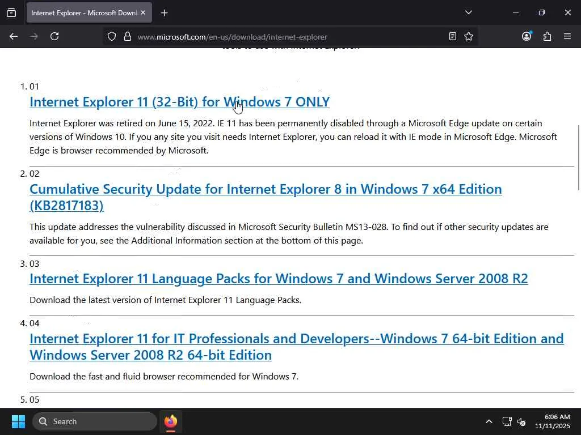The image size is (581, 435).
Task: Expand the list all tabs chevron
Action: [x=469, y=12]
